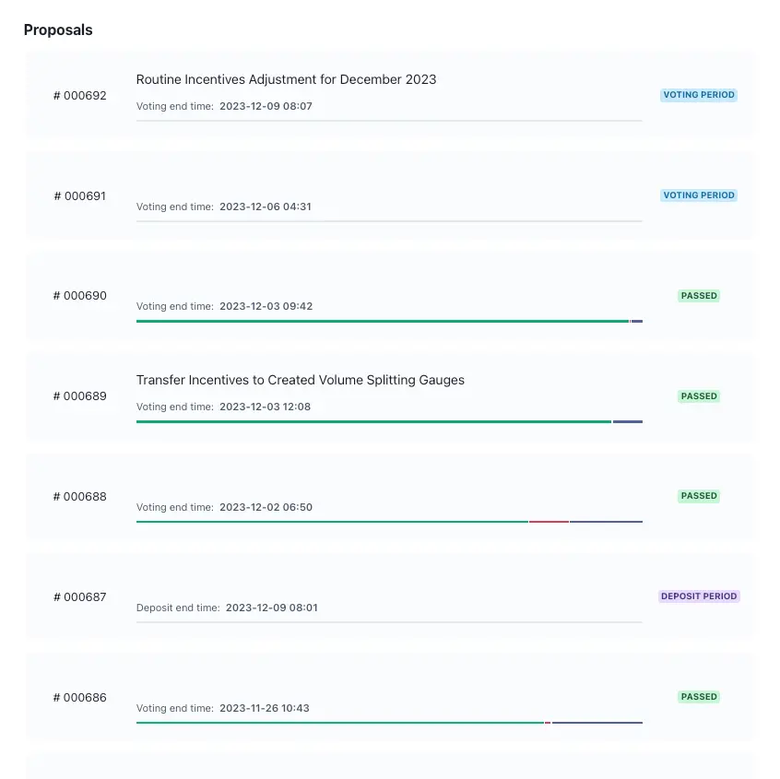Screen dimensions: 780x779
Task: Click the Passed badge on proposal 000686
Action: coord(699,697)
